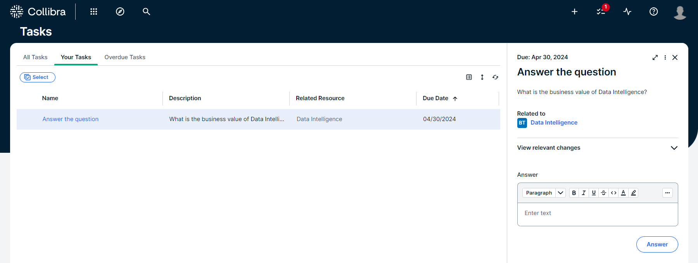Click the Description column header
The image size is (698, 263).
pyautogui.click(x=185, y=98)
